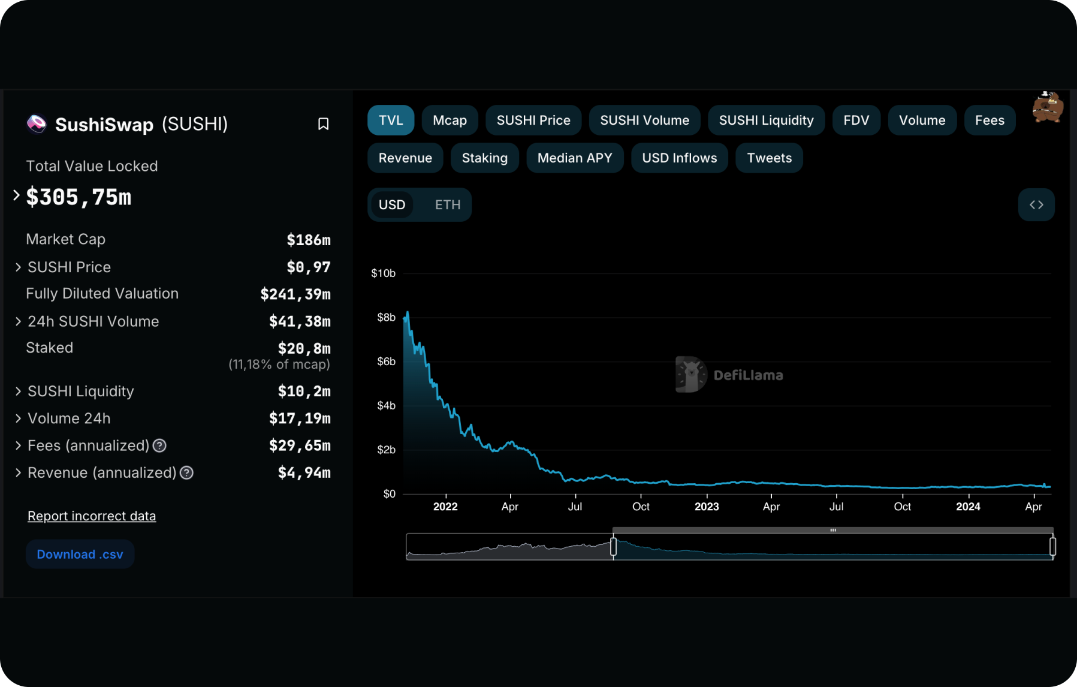This screenshot has height=687, width=1077.
Task: Switch chart denomination to ETH
Action: (448, 205)
